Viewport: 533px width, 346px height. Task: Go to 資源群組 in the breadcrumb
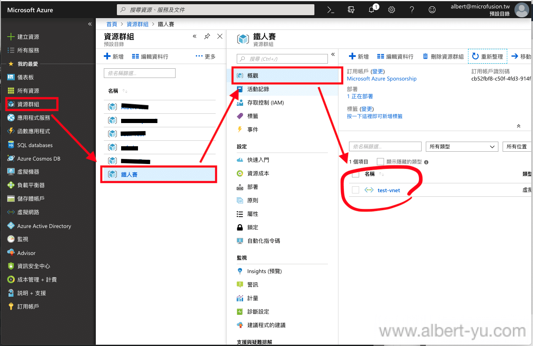[138, 24]
